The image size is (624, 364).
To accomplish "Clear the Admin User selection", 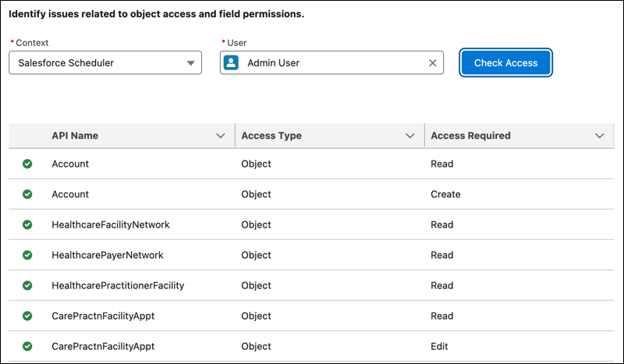I will point(433,63).
